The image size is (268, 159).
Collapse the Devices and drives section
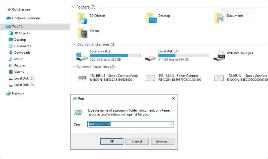[74, 45]
